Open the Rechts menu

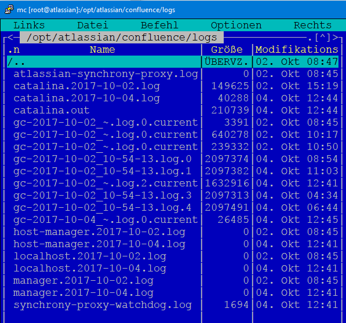tap(312, 25)
